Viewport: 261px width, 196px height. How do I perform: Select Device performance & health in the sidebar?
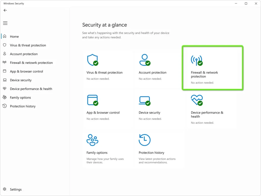[31, 89]
